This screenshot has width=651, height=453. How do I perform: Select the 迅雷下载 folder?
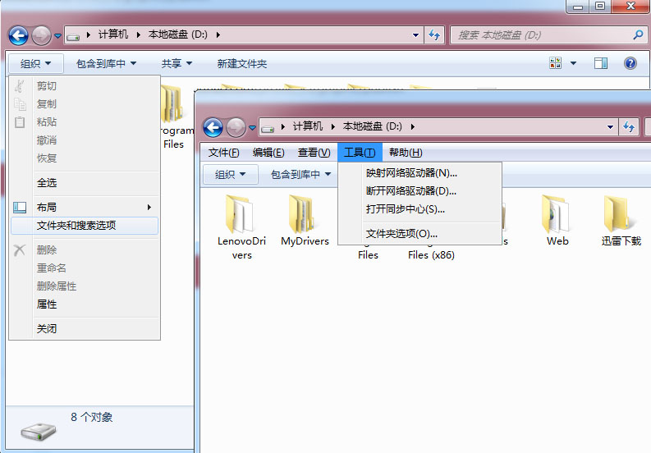tap(621, 221)
